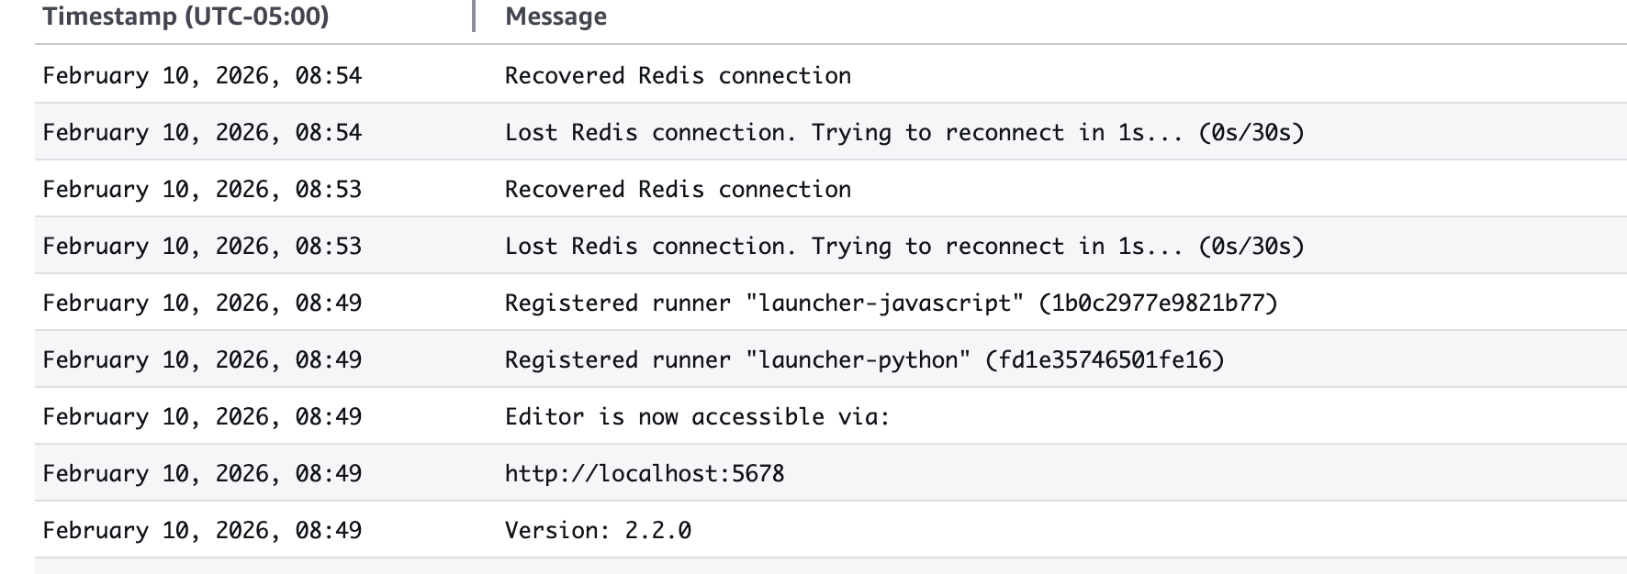
Task: Click the timestamp beside the localhost URL entry
Action: (x=202, y=474)
